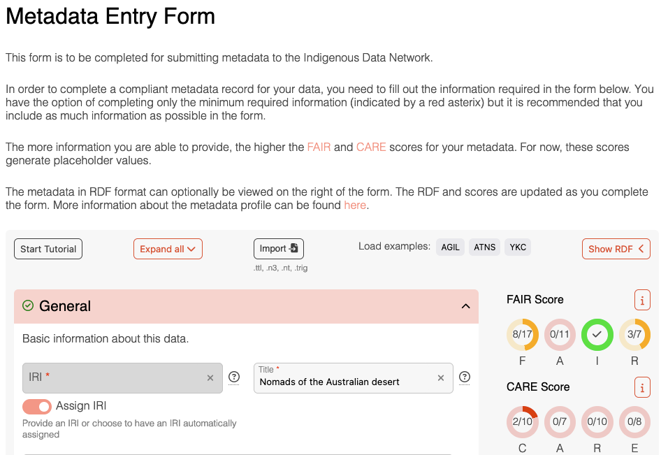Open help for the IRI field
This screenshot has width=661, height=455.
click(234, 377)
